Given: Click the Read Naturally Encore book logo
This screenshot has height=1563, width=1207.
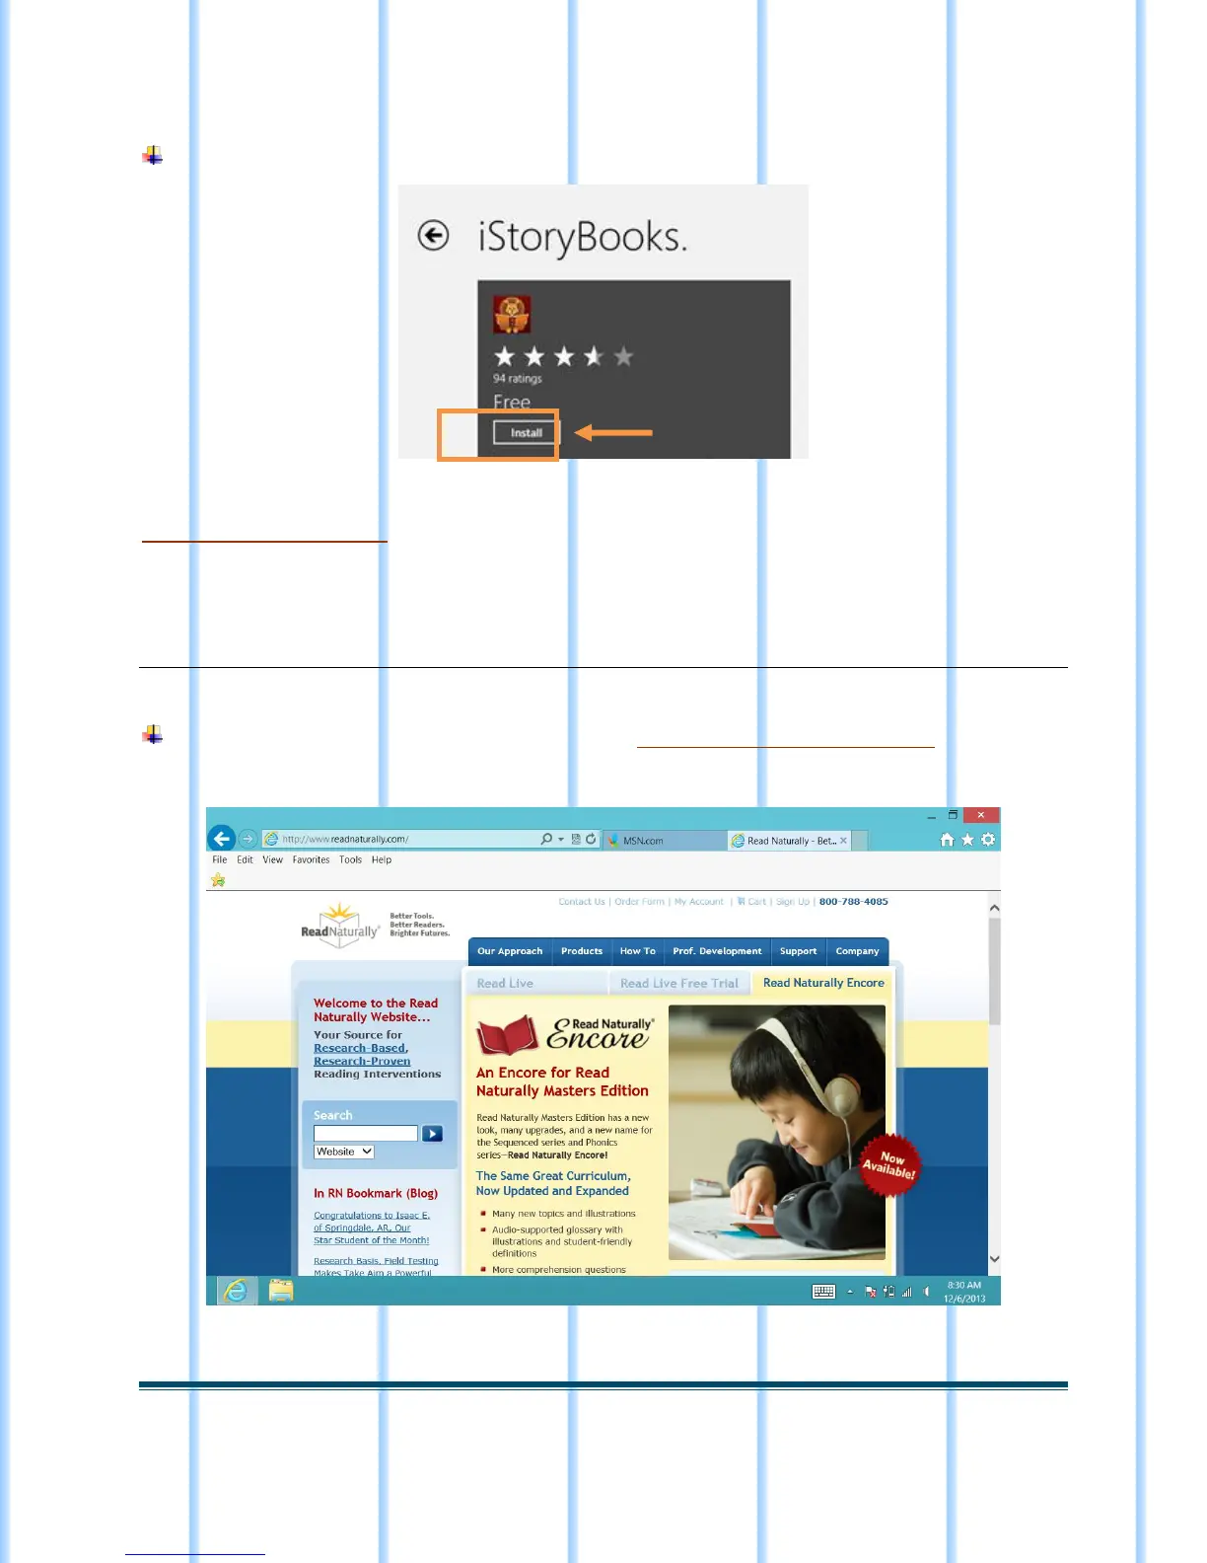Looking at the screenshot, I should coord(564,1035).
